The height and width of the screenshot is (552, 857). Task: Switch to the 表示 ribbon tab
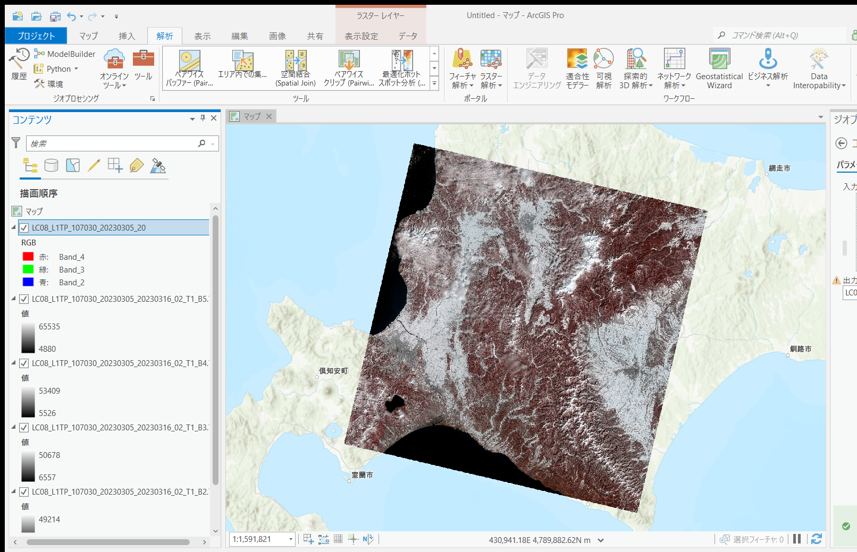[x=203, y=36]
